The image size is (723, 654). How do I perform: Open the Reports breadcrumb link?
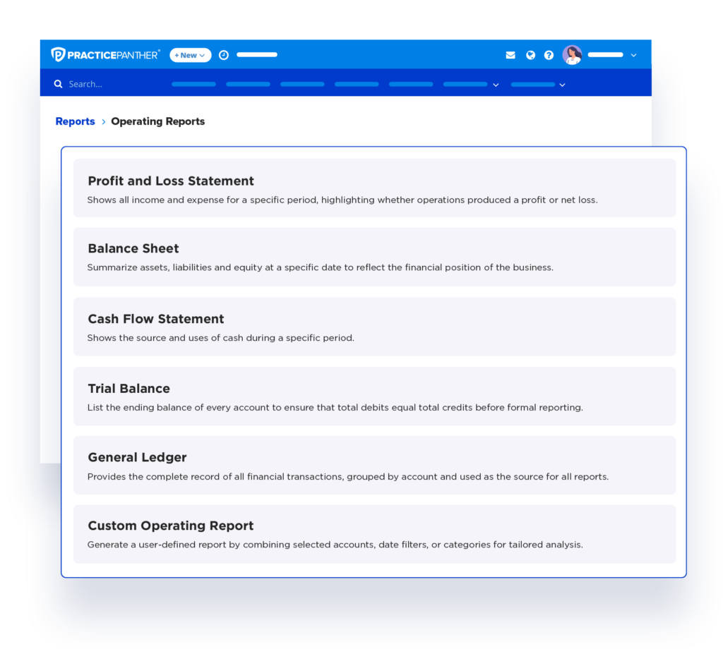pos(75,121)
